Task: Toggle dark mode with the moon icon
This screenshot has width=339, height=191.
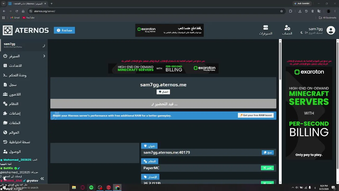Action: pos(301,33)
